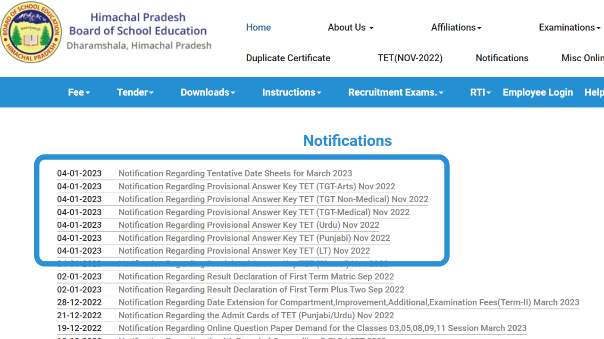The height and width of the screenshot is (339, 604).
Task: Open Tentative Date Sheets for March 2023 notification
Action: 235,173
